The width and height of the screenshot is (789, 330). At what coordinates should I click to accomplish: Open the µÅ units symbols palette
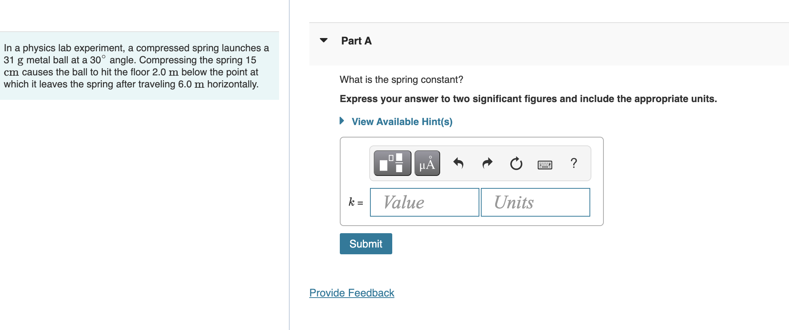(427, 163)
